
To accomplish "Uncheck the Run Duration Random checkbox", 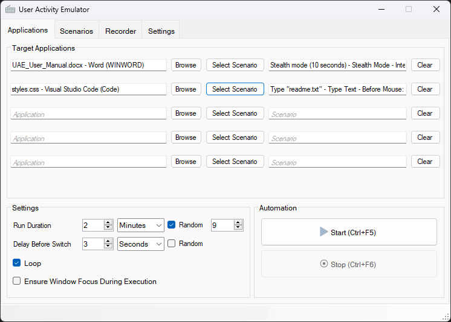I will (172, 225).
